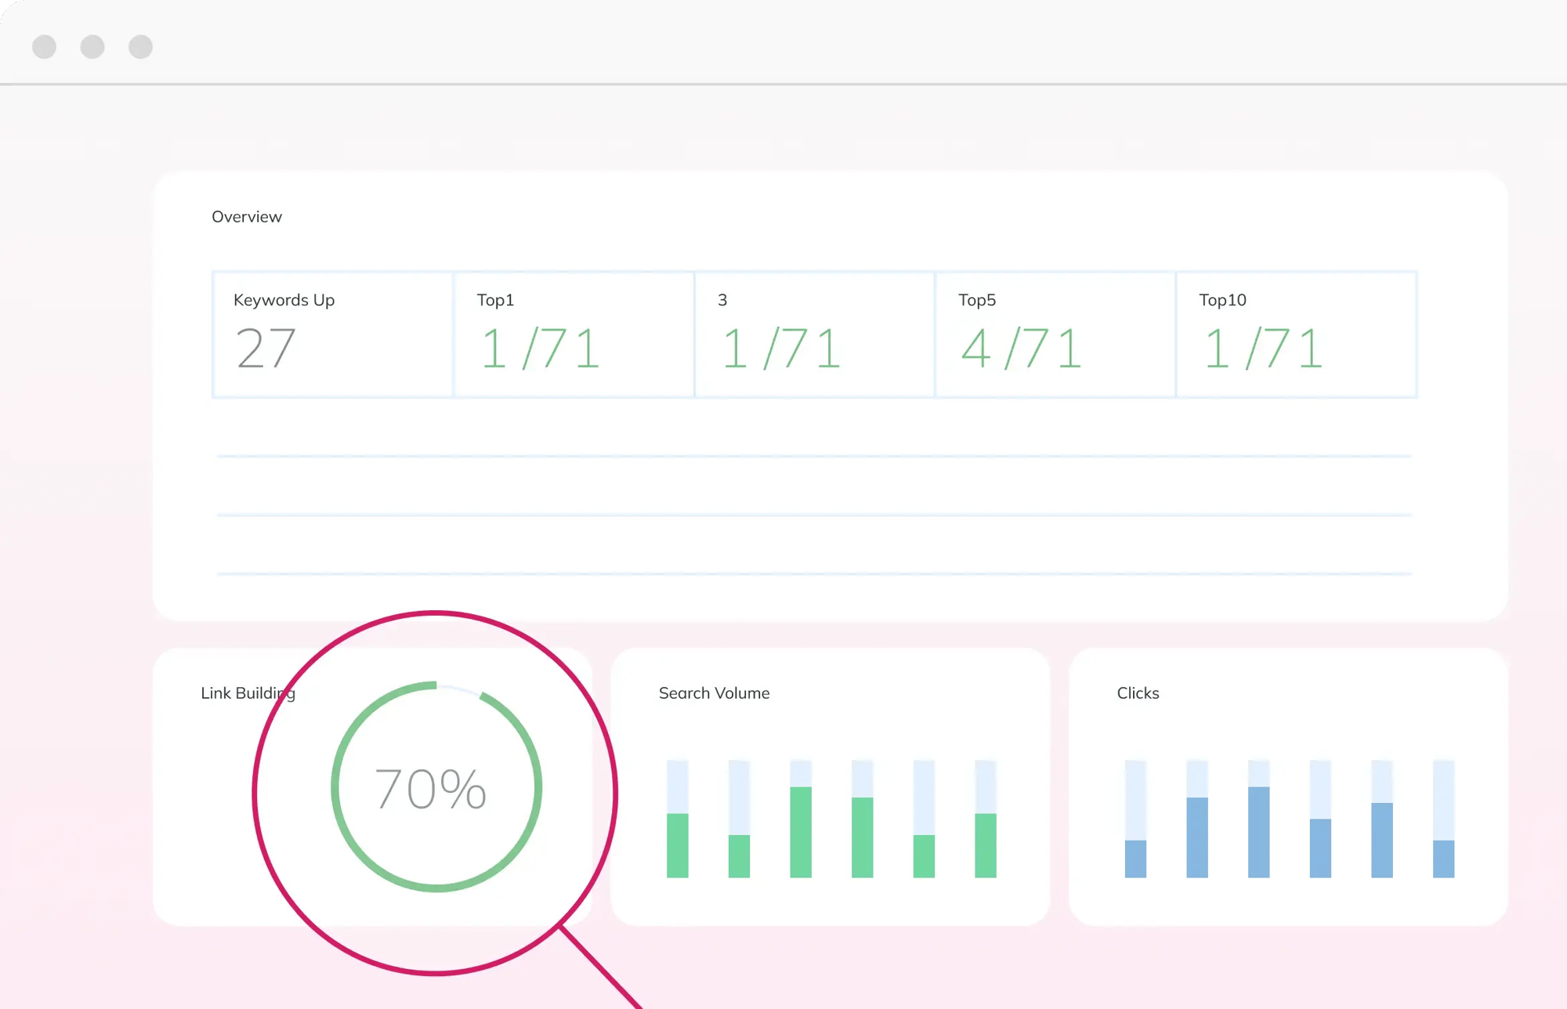The image size is (1567, 1009).
Task: Select the first green Search Volume bar
Action: tap(678, 845)
